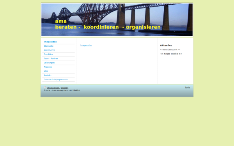
Task: Select Vita in the navigation menu
Action: click(58, 71)
